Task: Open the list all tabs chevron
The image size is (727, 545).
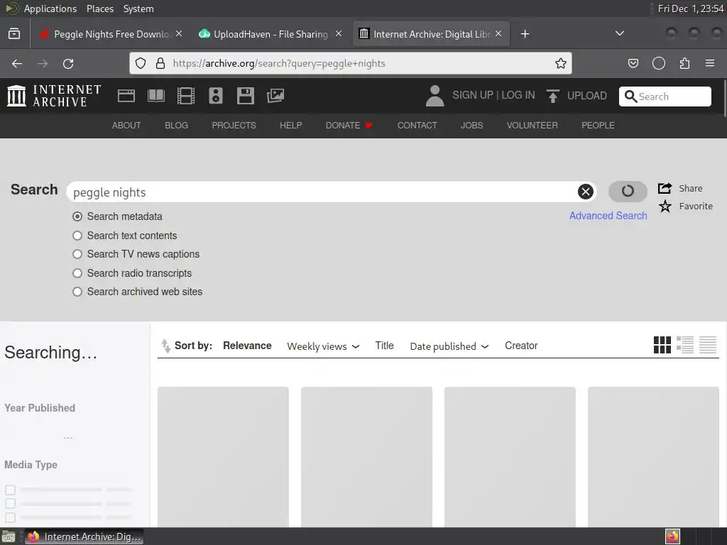Action: pyautogui.click(x=619, y=33)
